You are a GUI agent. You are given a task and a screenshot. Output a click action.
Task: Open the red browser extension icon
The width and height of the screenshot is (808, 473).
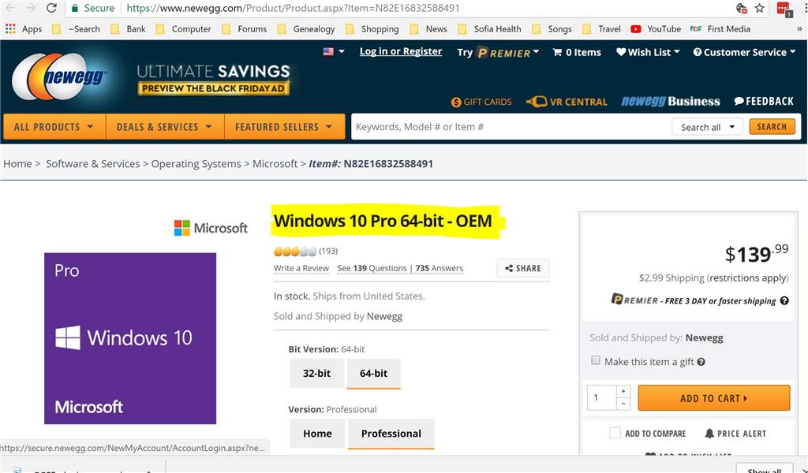pyautogui.click(x=784, y=9)
